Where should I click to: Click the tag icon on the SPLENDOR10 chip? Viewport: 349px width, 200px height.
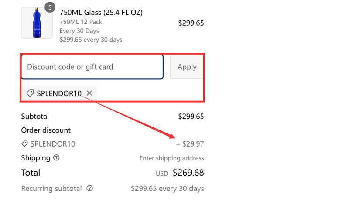point(30,93)
